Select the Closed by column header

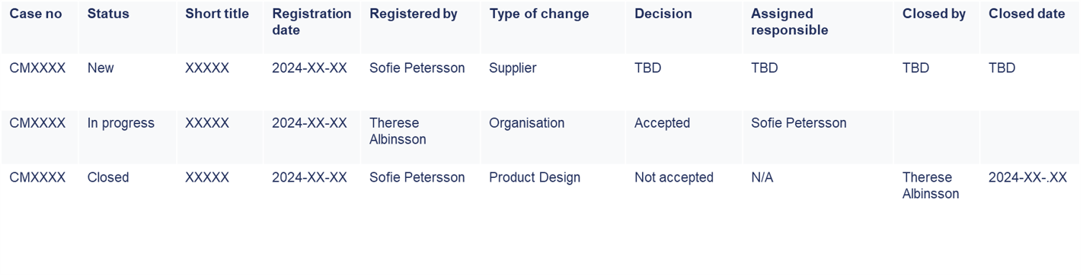tap(934, 14)
